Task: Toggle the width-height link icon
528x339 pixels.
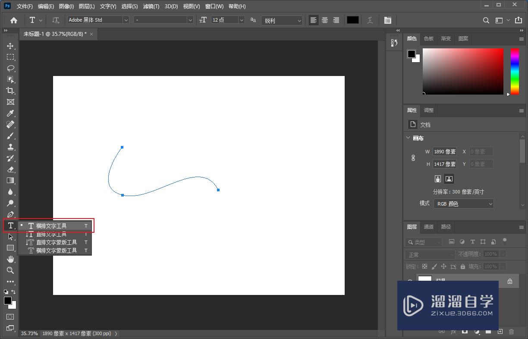Action: 413,158
